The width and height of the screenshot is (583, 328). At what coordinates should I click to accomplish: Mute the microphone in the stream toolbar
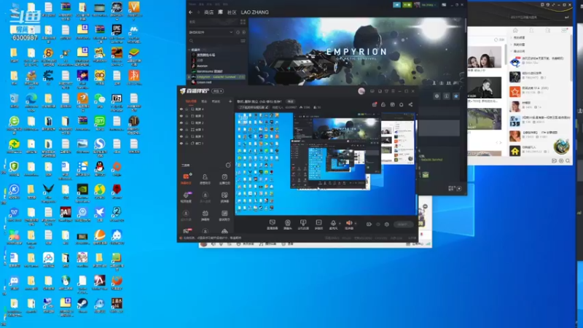333,224
